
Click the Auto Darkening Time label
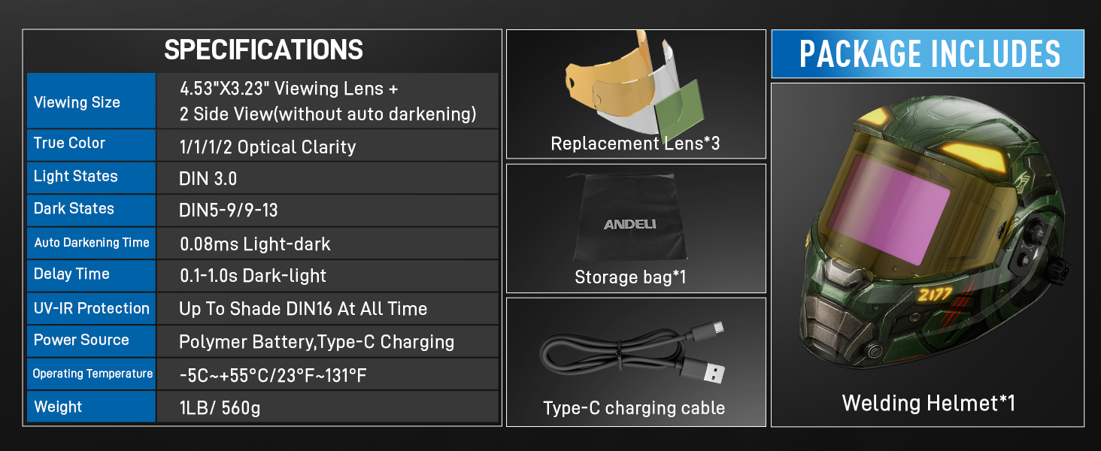tap(92, 243)
